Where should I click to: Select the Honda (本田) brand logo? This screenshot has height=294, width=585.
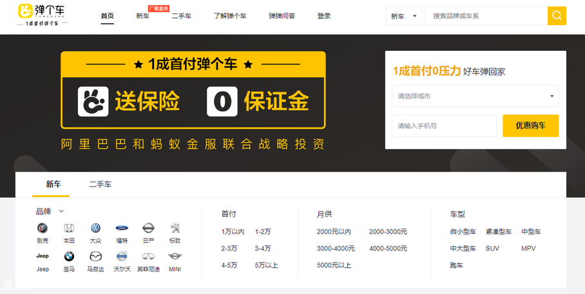(x=69, y=228)
